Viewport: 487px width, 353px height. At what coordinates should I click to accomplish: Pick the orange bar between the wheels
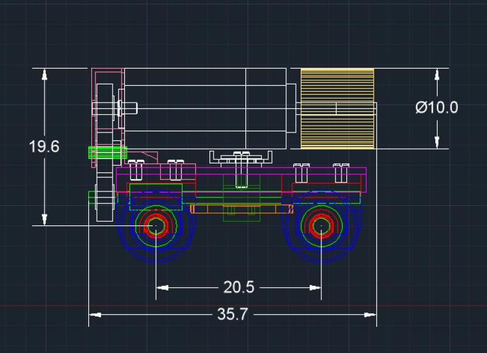pyautogui.click(x=242, y=209)
